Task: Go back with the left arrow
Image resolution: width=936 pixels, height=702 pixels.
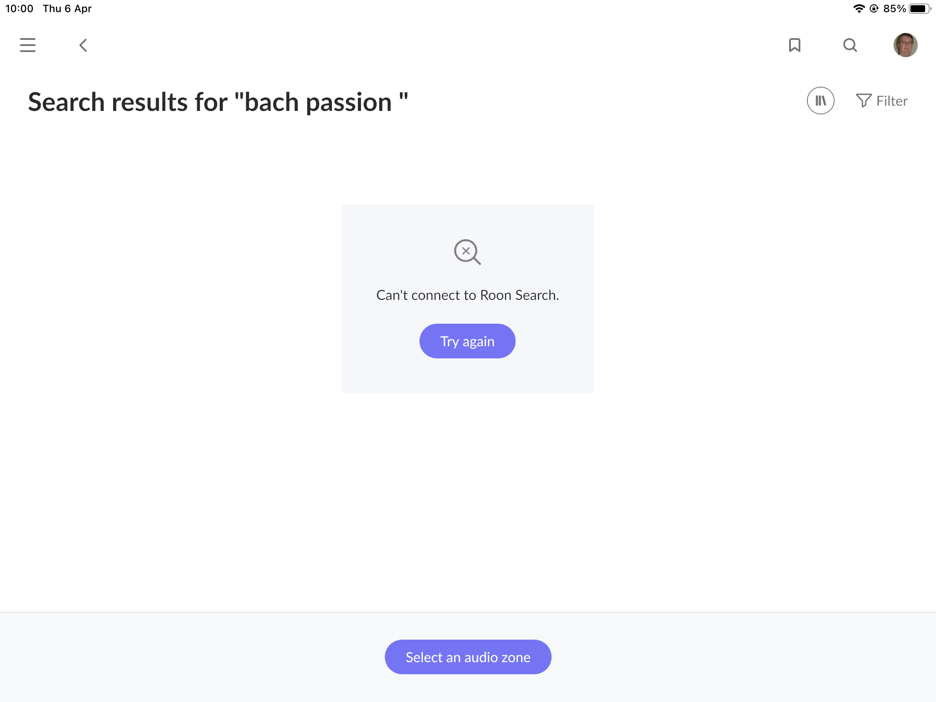Action: coord(83,45)
